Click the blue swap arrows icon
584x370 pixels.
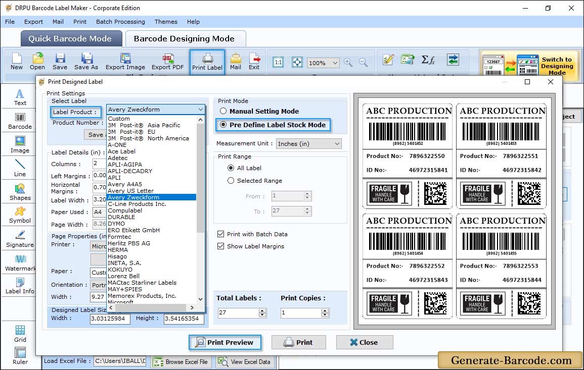click(x=453, y=60)
